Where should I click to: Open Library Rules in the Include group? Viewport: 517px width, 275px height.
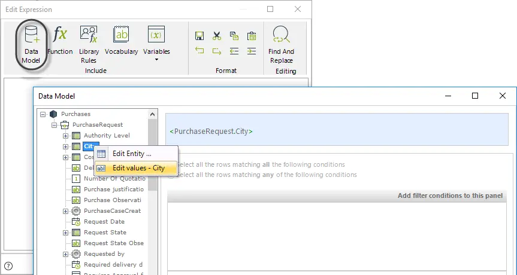tap(89, 45)
